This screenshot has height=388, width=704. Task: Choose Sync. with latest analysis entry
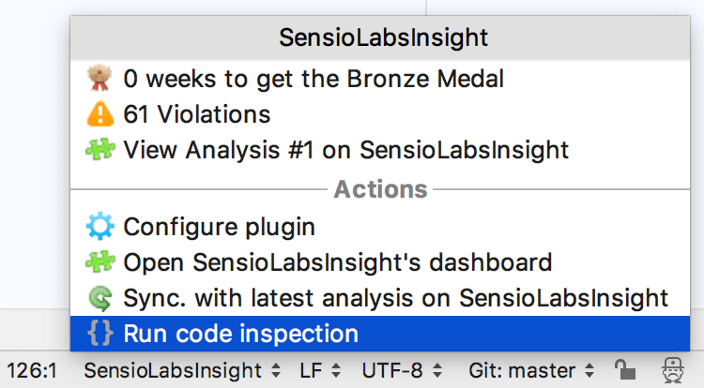pos(395,298)
